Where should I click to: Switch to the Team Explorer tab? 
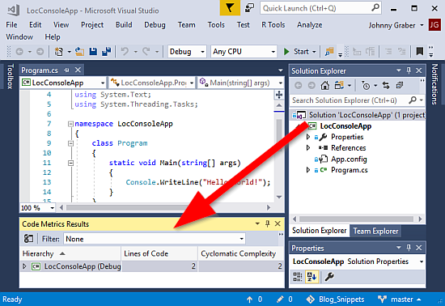click(375, 231)
